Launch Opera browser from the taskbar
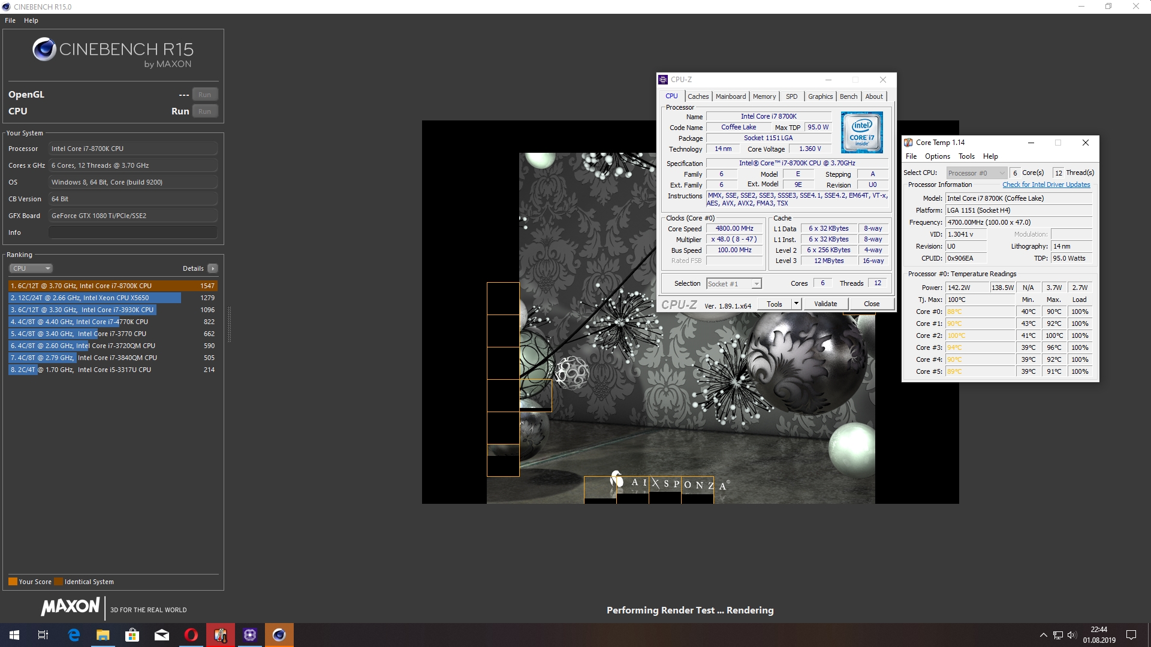Screen dimensions: 1151x647 point(191,635)
